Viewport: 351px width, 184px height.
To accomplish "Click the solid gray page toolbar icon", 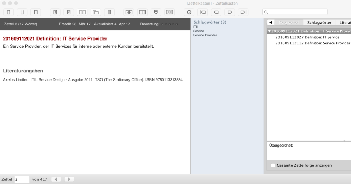I will [109, 12].
